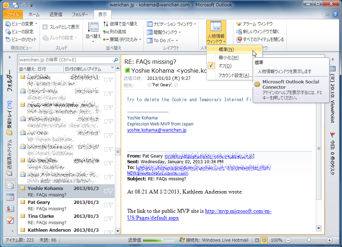Toggle category box on Tina Clarke message
This screenshot has height=247, width=342.
[x=105, y=218]
